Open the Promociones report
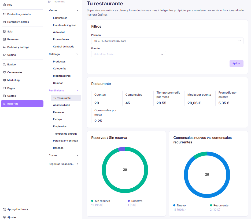The image size is (251, 219). [x=61, y=39]
